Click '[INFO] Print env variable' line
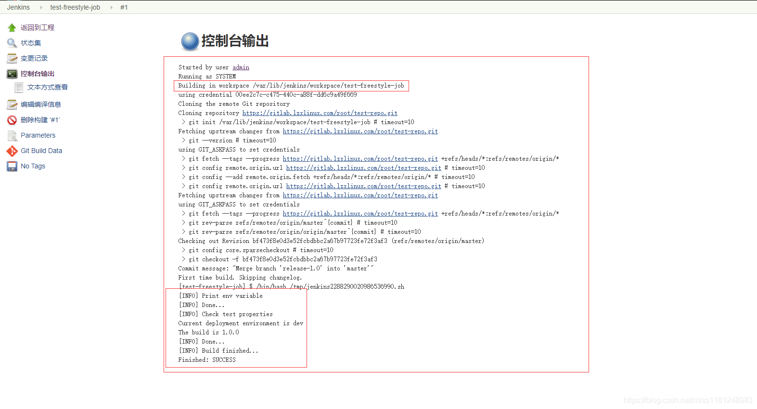This screenshot has width=757, height=409. pos(221,296)
